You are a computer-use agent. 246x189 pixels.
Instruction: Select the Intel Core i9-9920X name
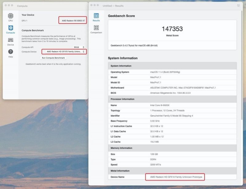pos(160,105)
